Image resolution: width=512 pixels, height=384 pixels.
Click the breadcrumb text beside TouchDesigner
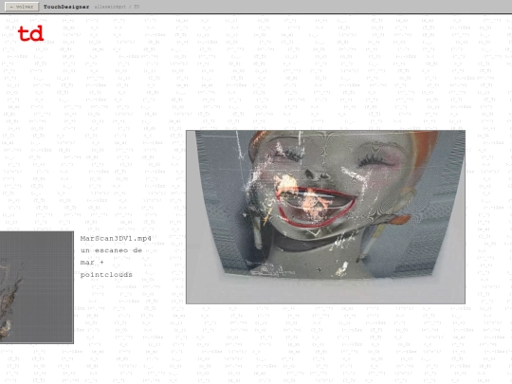[117, 7]
